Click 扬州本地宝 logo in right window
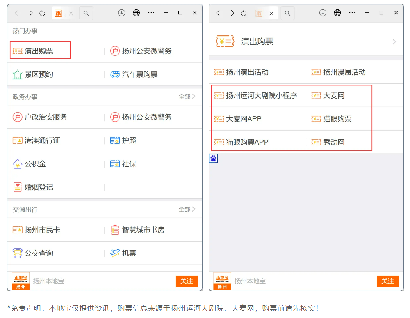Screen dimensions: 410x318 222,281
